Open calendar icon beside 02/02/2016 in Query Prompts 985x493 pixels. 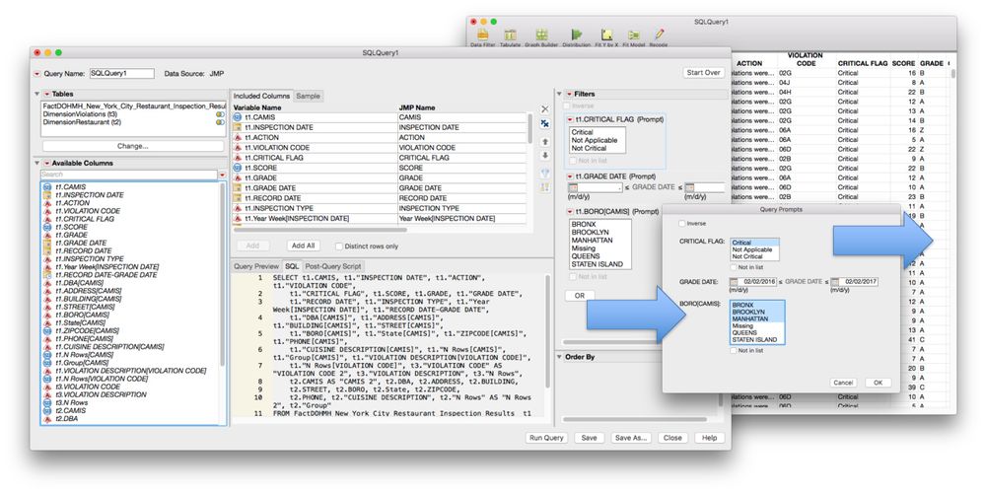click(x=734, y=282)
